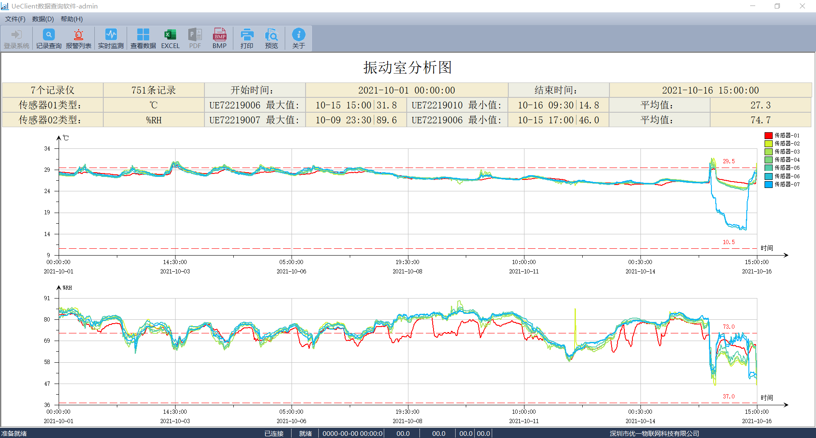Click the start time value 2021-10-01 00:00:00

tap(407, 90)
